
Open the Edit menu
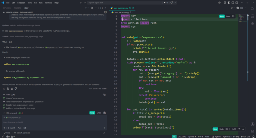click(x=13, y=3)
